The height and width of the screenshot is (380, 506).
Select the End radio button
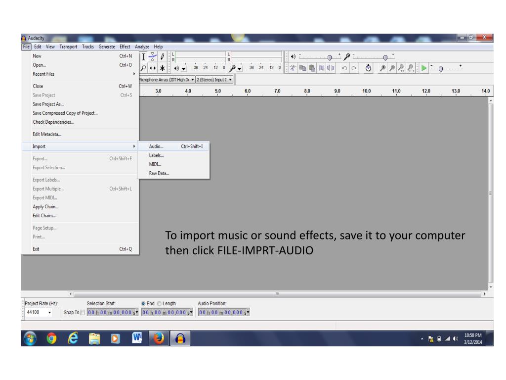point(143,303)
